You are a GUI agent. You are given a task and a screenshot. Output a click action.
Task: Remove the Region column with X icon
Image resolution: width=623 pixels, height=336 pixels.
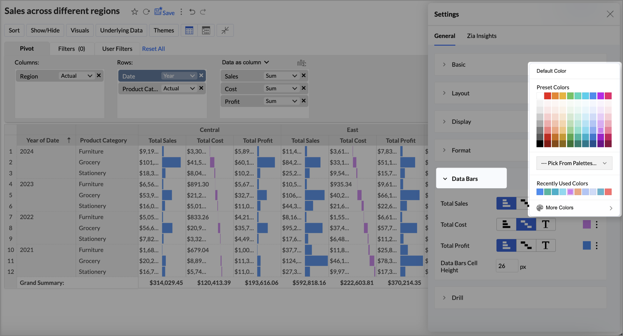(99, 76)
